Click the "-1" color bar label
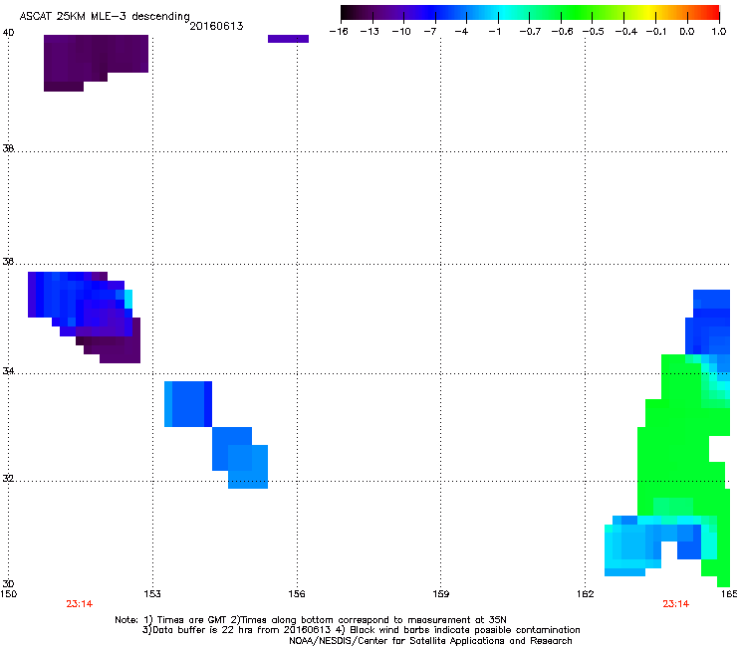Image resolution: width=737 pixels, height=647 pixels. (x=494, y=32)
